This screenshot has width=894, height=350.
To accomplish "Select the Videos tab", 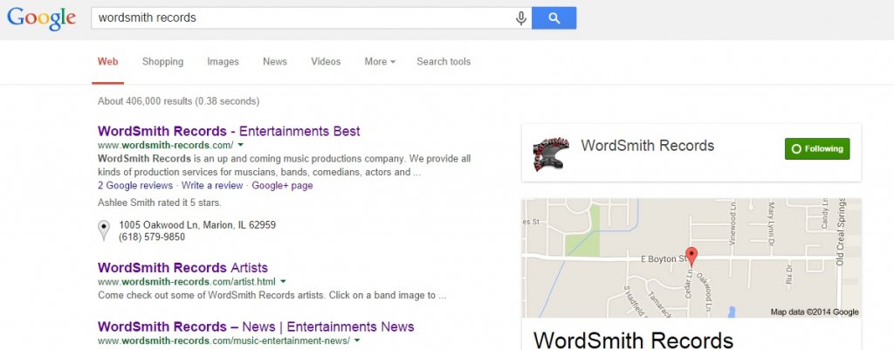I will coord(326,62).
